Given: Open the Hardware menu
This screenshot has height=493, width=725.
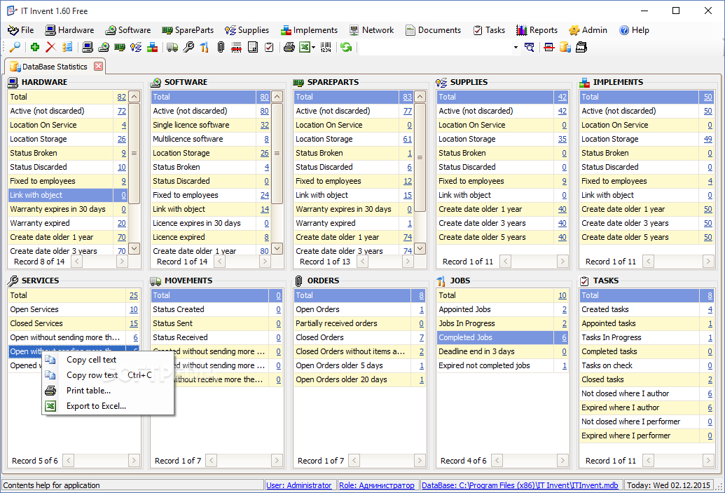Looking at the screenshot, I should pos(69,30).
